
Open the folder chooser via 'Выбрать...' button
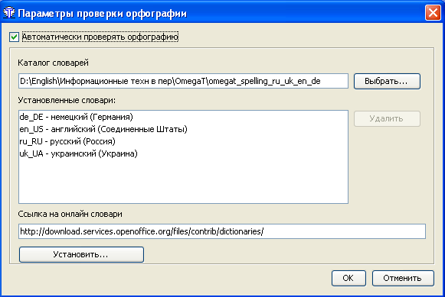[387, 81]
